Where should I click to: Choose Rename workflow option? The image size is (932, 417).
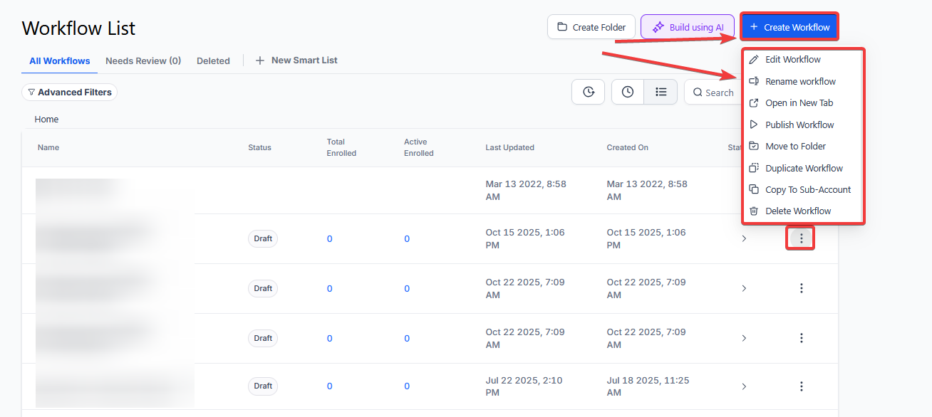[x=800, y=82]
